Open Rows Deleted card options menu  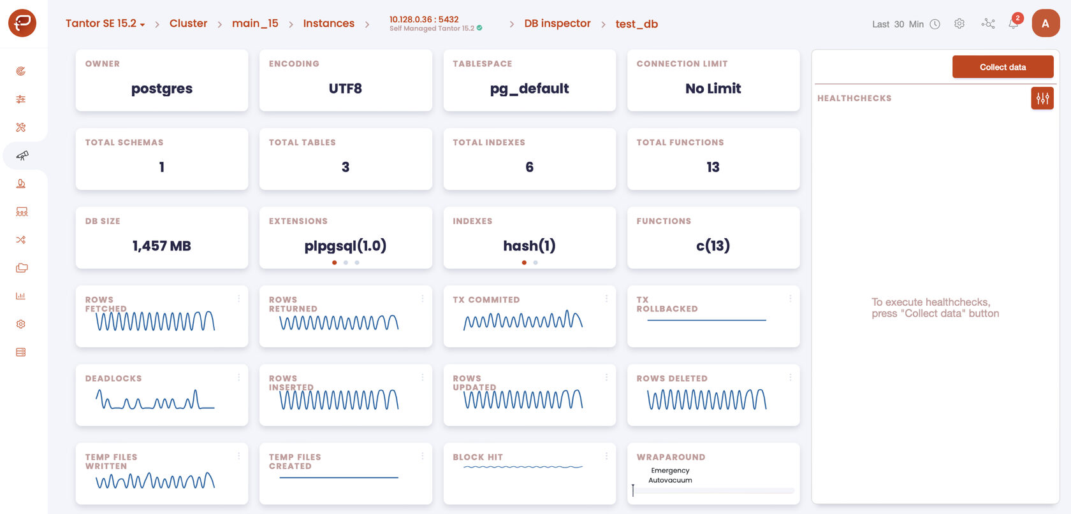pos(790,377)
